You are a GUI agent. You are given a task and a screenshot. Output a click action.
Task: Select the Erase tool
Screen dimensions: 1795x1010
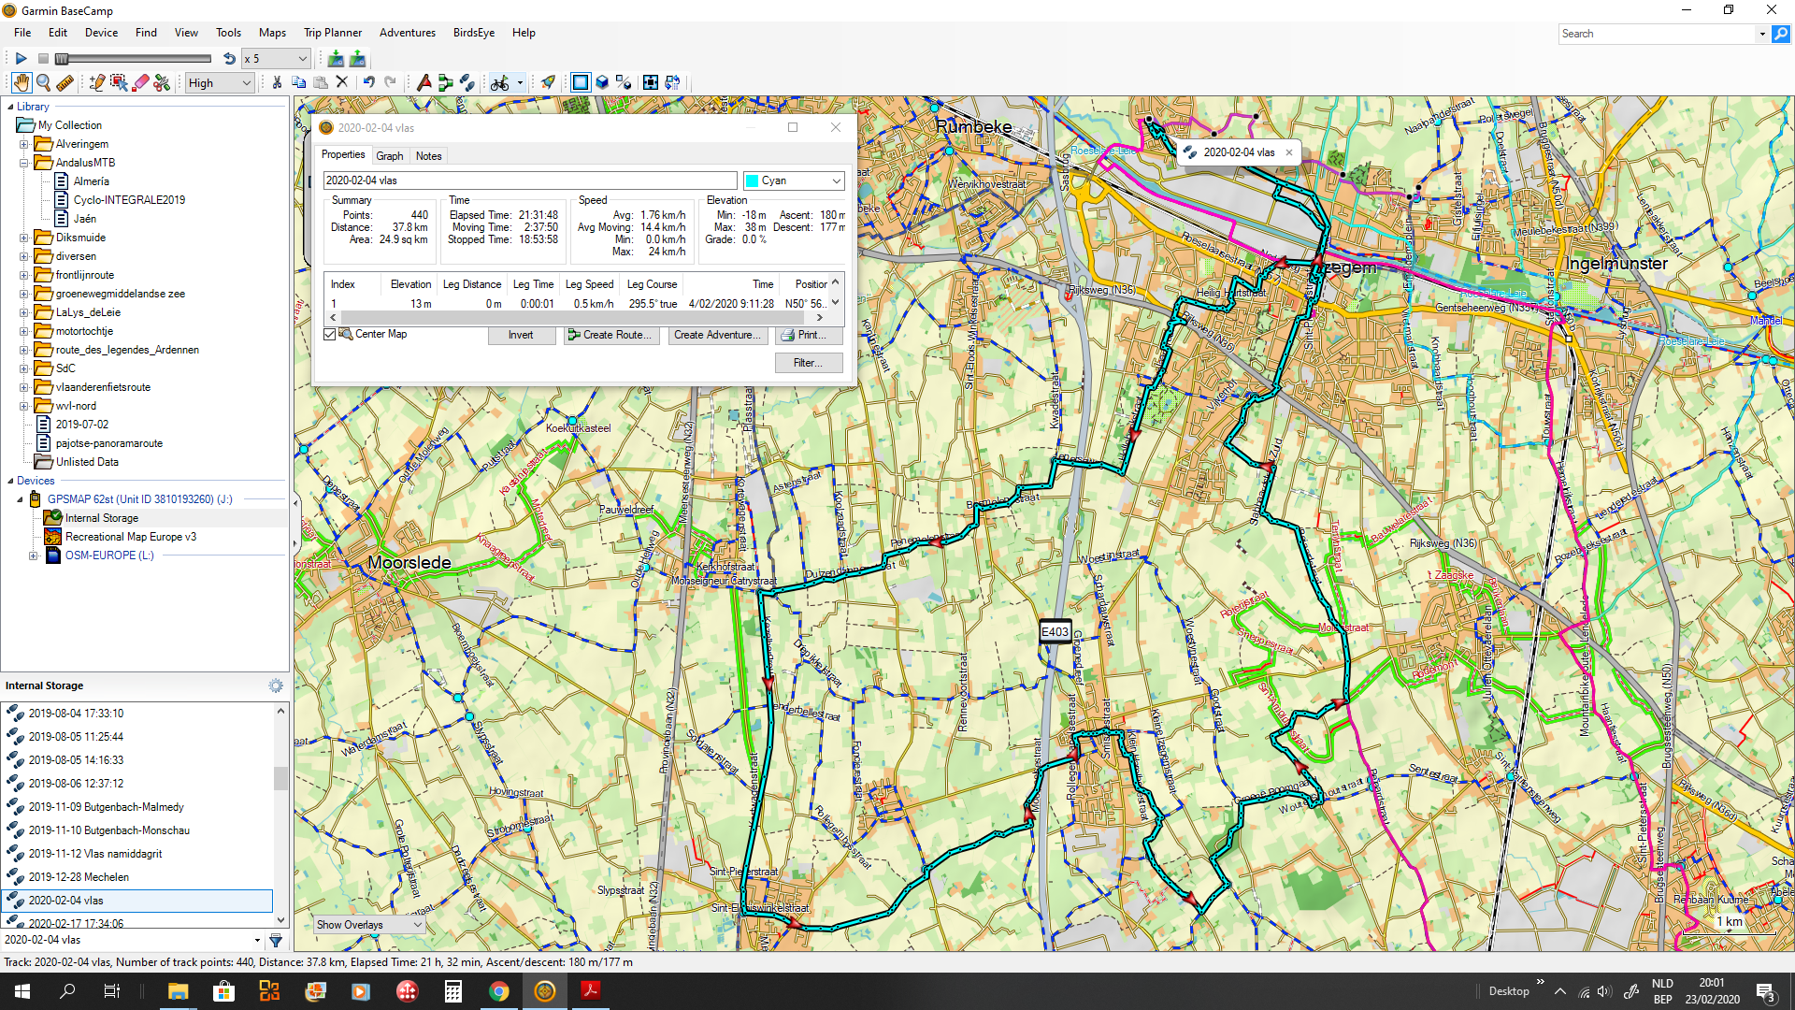pos(141,82)
